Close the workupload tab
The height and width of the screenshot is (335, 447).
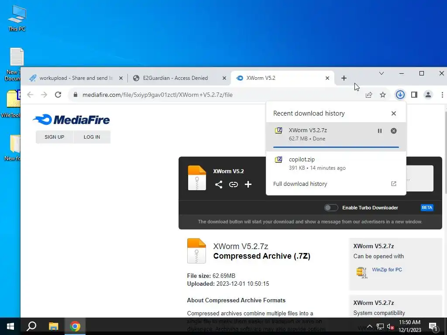(121, 78)
